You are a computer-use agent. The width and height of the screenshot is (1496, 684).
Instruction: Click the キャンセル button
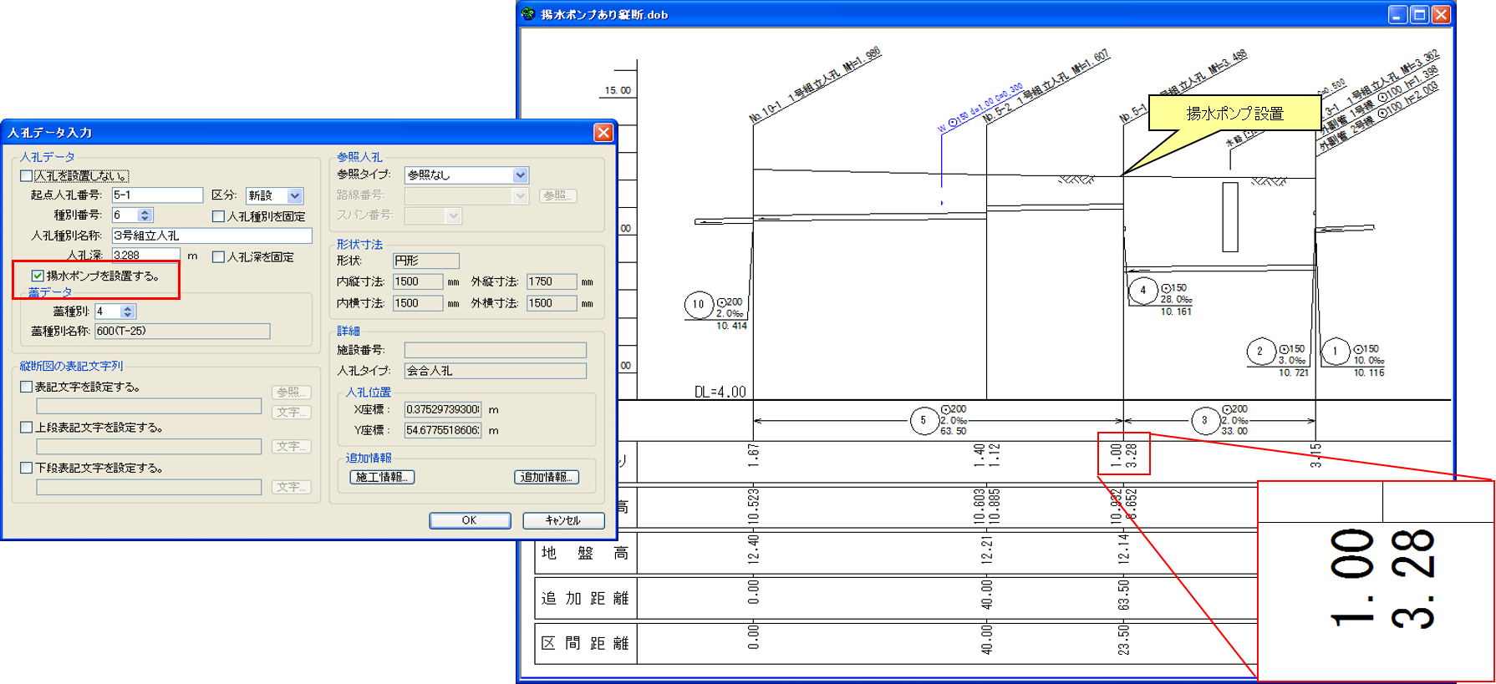coord(562,520)
